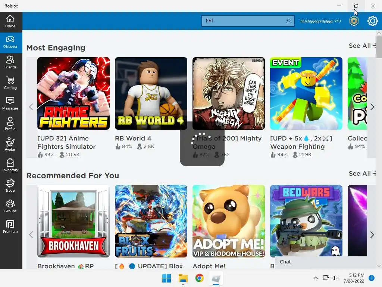Open the Trade sidebar item

(x=10, y=186)
